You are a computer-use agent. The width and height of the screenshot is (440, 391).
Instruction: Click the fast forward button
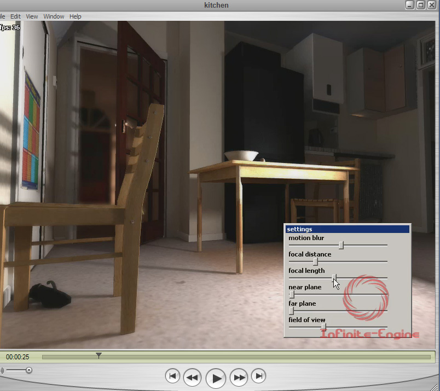[x=239, y=377]
